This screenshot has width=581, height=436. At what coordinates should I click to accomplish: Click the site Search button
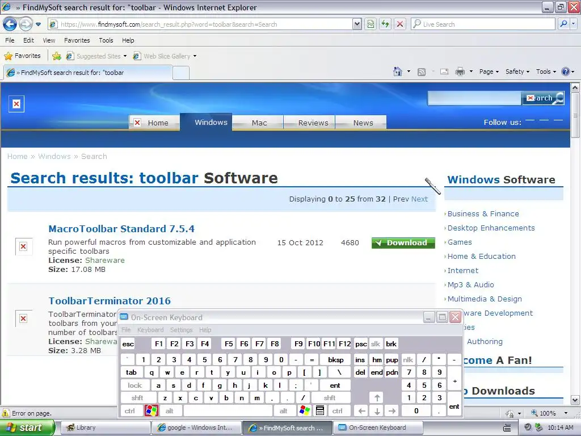pos(543,98)
